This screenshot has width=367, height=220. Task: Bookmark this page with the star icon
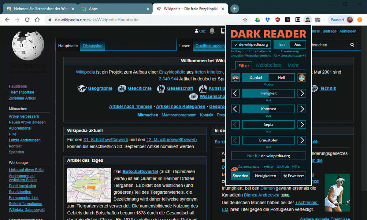point(245,20)
